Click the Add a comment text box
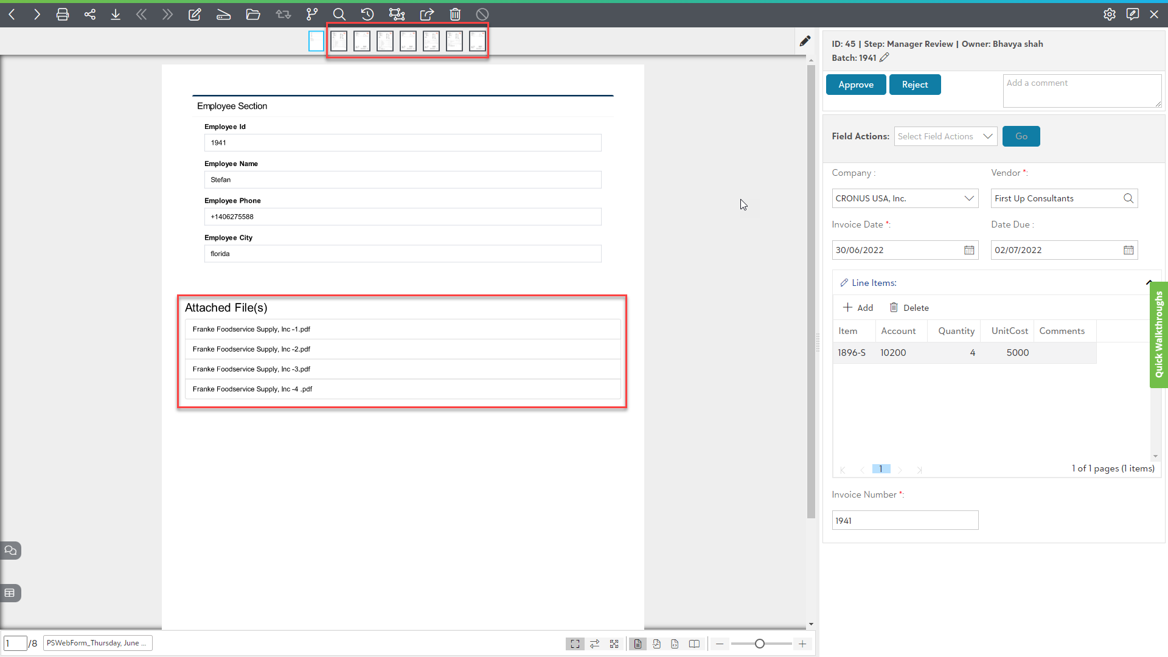1168x657 pixels. [x=1082, y=91]
